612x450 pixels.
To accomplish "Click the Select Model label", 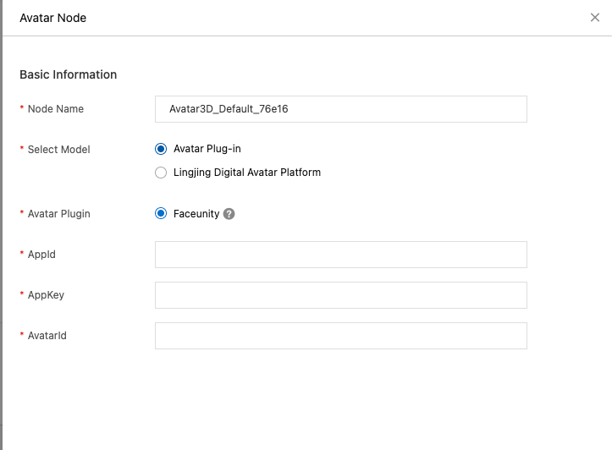I will click(x=58, y=150).
